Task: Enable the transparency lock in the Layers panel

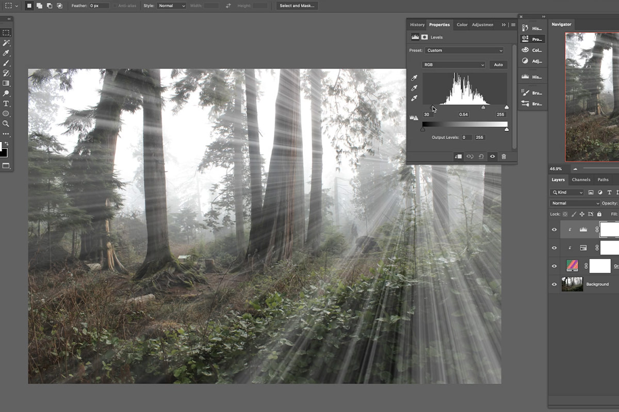Action: [565, 214]
